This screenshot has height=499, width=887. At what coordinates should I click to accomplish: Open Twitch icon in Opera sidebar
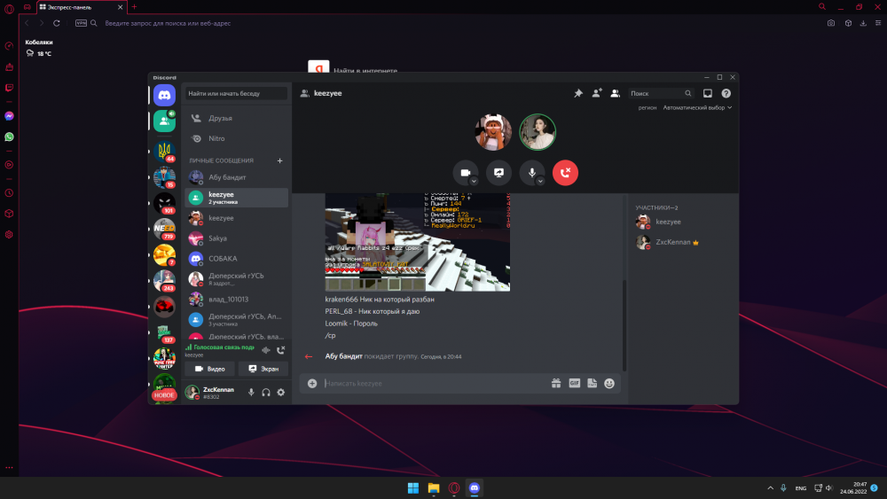(9, 88)
